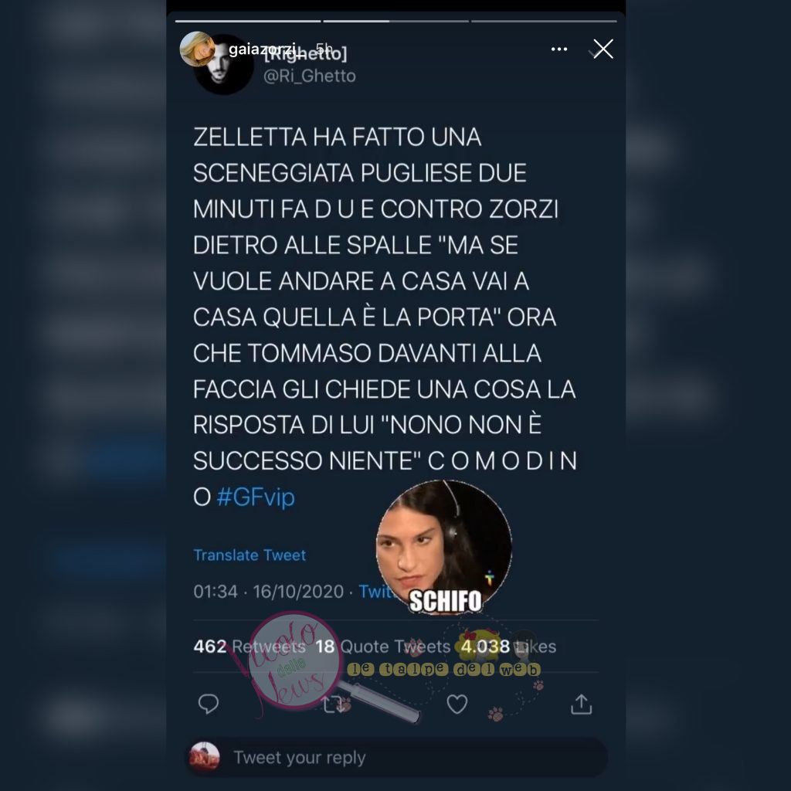The width and height of the screenshot is (791, 791).
Task: Click the share upload icon
Action: [581, 704]
